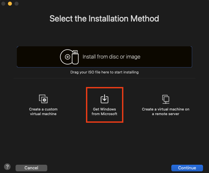
Task: Click the Get Windows download arrow icon
Action: click(x=104, y=99)
